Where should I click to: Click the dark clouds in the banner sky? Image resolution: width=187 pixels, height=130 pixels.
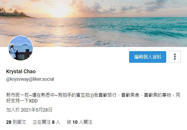[x=155, y=6]
